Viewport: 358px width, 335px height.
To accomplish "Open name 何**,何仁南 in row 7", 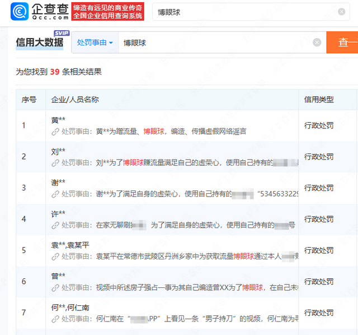I will tap(70, 308).
